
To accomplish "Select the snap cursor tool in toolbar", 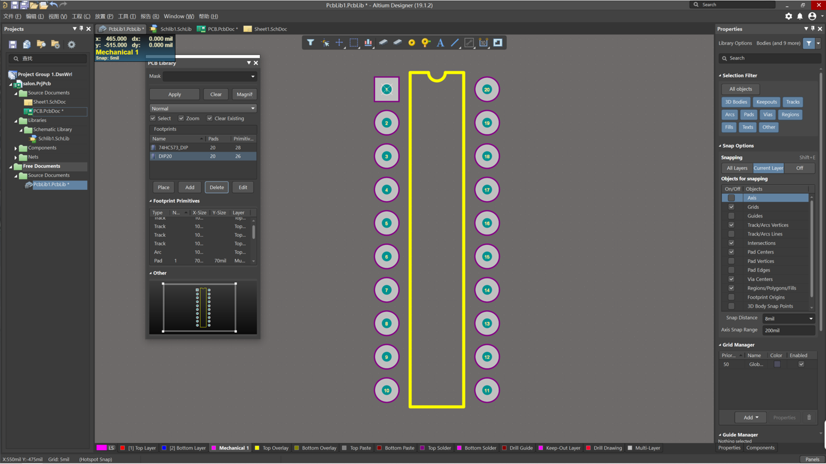I will 325,42.
